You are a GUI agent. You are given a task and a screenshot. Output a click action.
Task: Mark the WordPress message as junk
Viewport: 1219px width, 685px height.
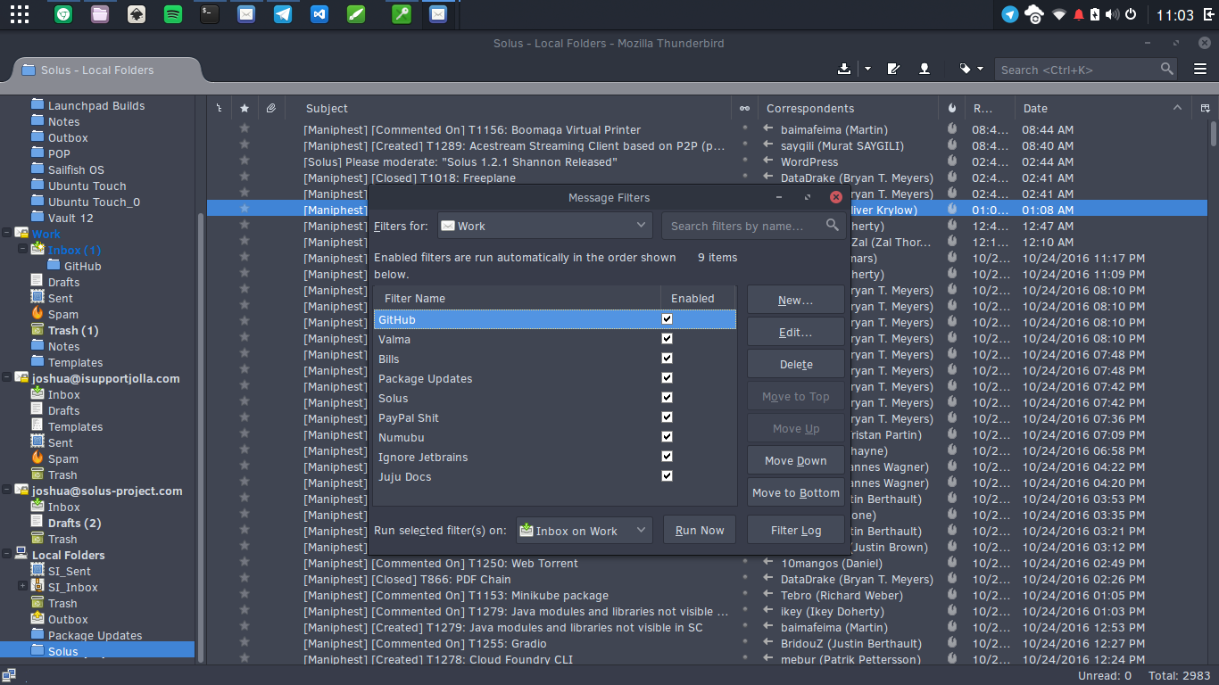[x=952, y=161]
